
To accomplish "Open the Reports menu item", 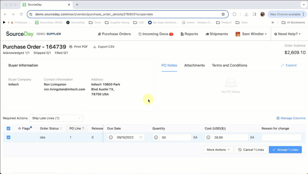I will click(189, 34).
